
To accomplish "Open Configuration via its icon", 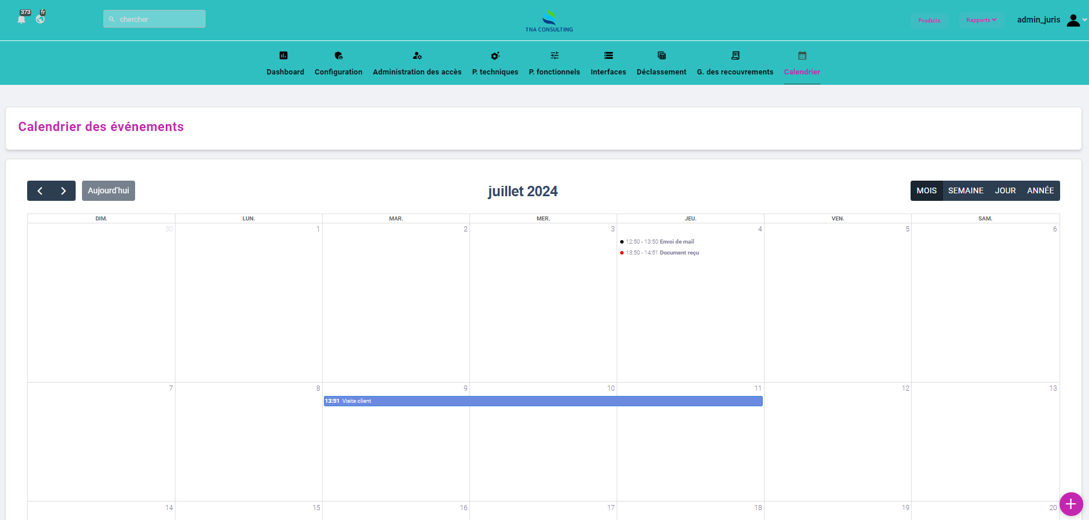I will (338, 55).
